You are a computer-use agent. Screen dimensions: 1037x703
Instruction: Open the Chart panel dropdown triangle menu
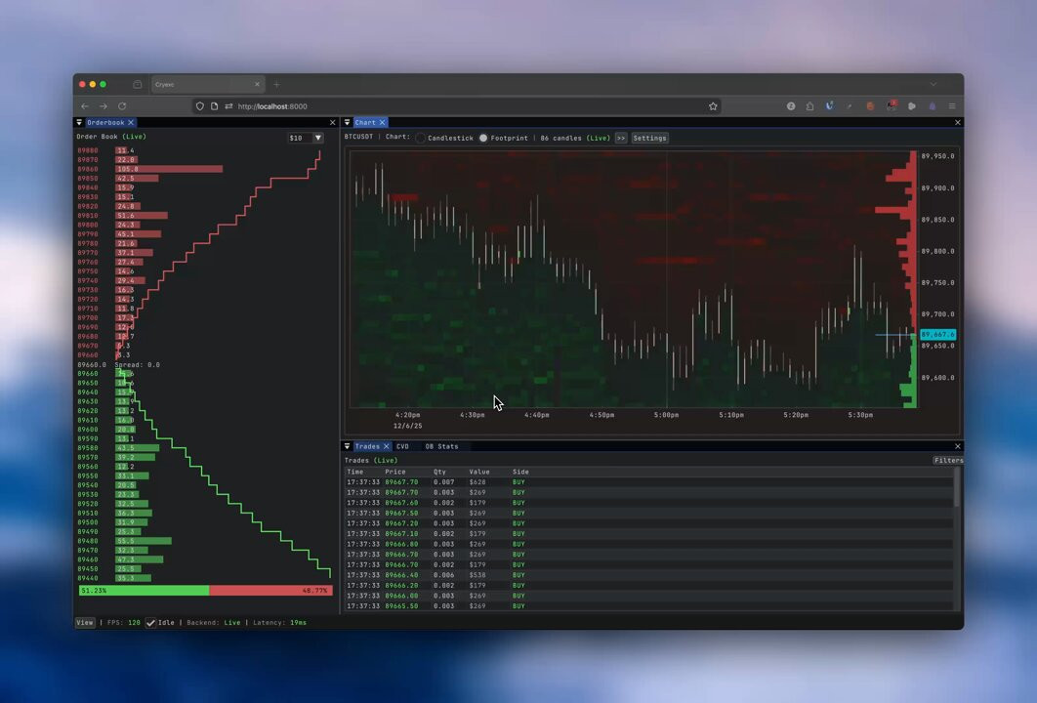348,122
